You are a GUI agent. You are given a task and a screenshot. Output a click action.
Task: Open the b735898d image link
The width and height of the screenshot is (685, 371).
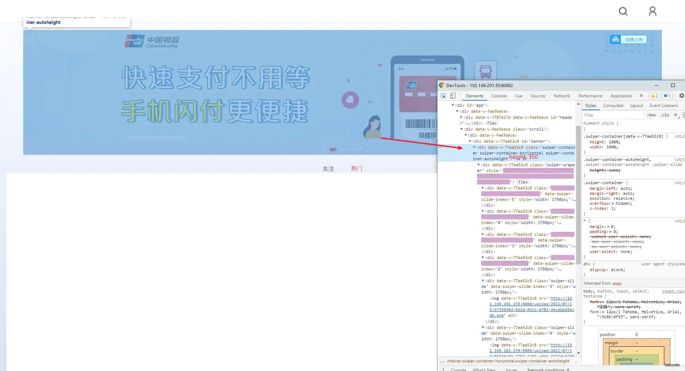pyautogui.click(x=517, y=310)
